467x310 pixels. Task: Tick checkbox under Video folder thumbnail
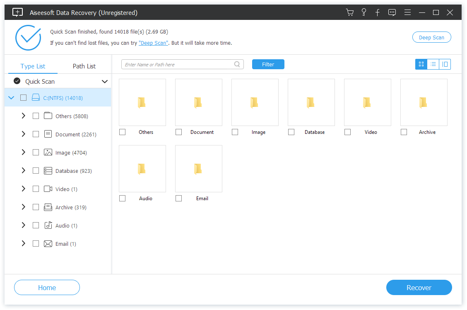pos(348,132)
